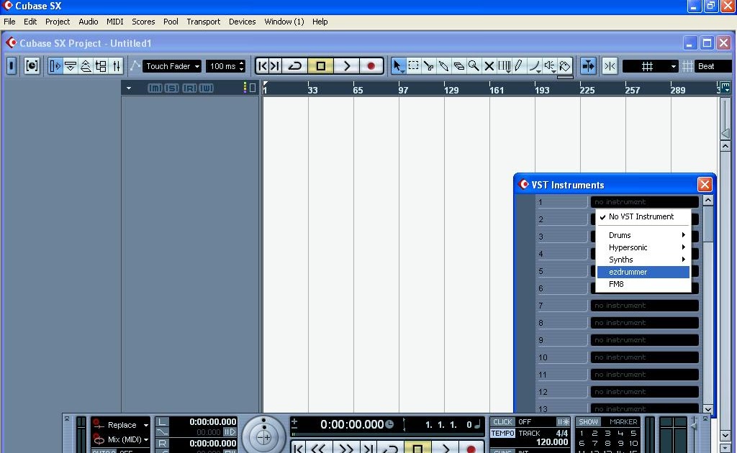Screen dimensions: 737x453
Task: Expand the Synths submenu
Action: (x=643, y=260)
